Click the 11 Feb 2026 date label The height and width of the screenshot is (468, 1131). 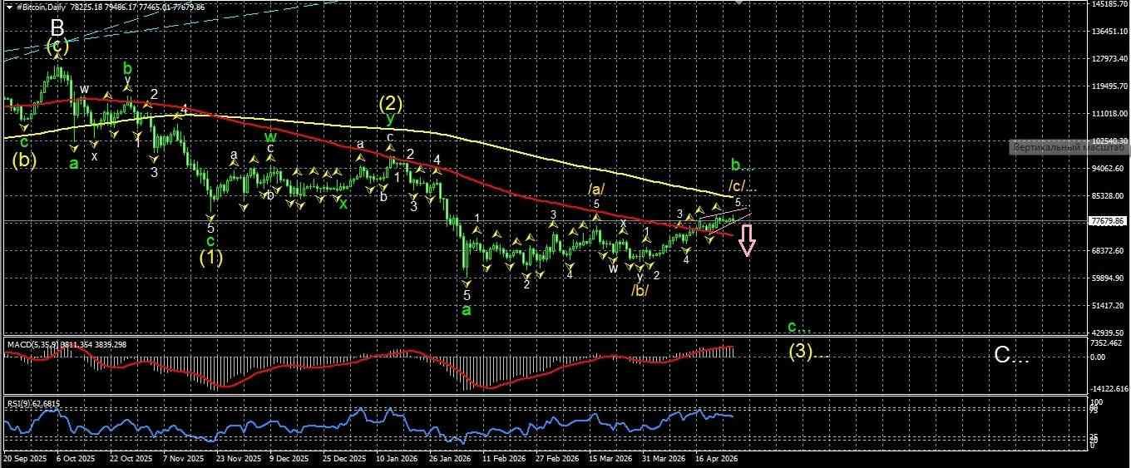(504, 458)
